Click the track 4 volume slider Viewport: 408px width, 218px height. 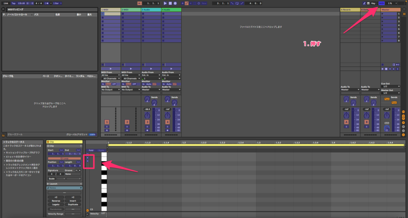tap(175, 120)
